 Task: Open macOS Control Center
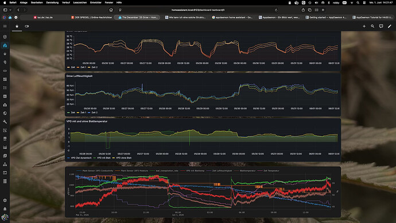(364, 2)
